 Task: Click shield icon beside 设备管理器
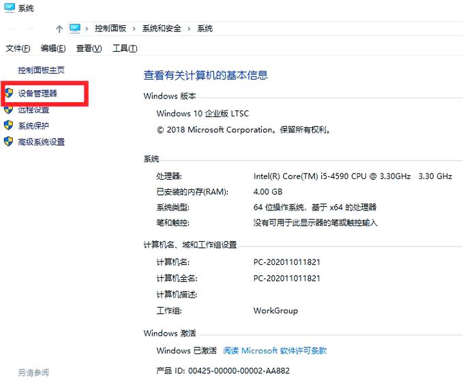(9, 93)
